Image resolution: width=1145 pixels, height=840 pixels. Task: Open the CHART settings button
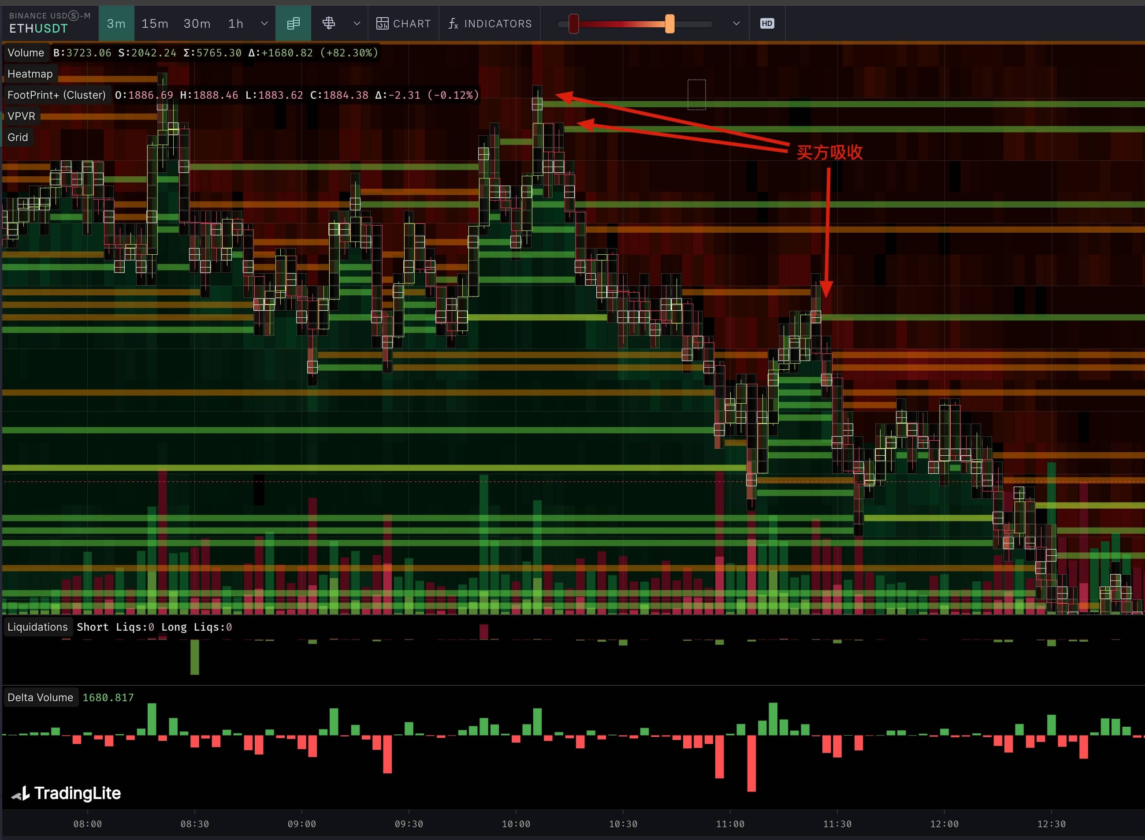click(x=404, y=23)
